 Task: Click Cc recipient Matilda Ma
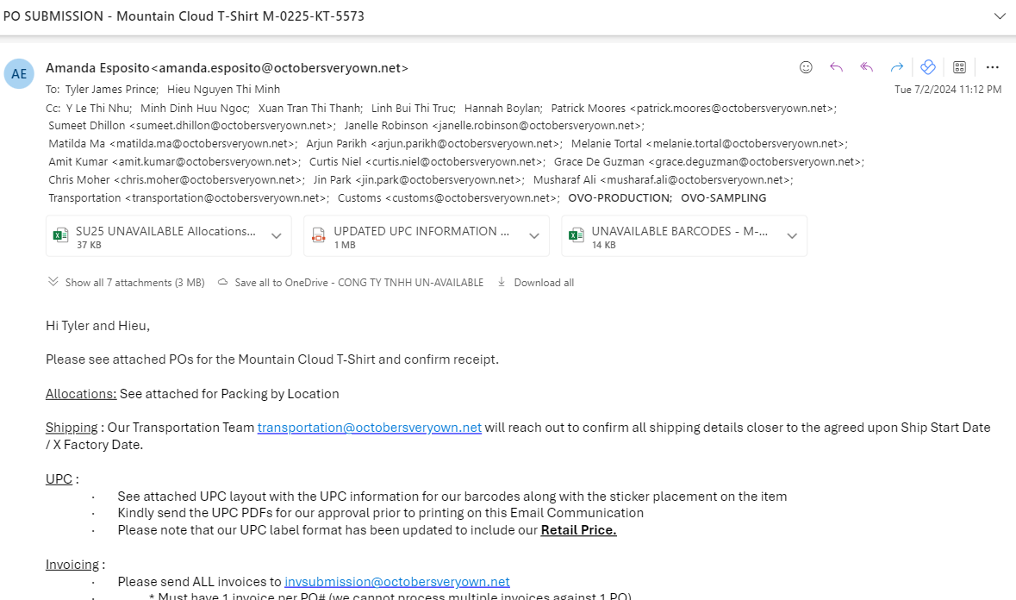pos(172,144)
